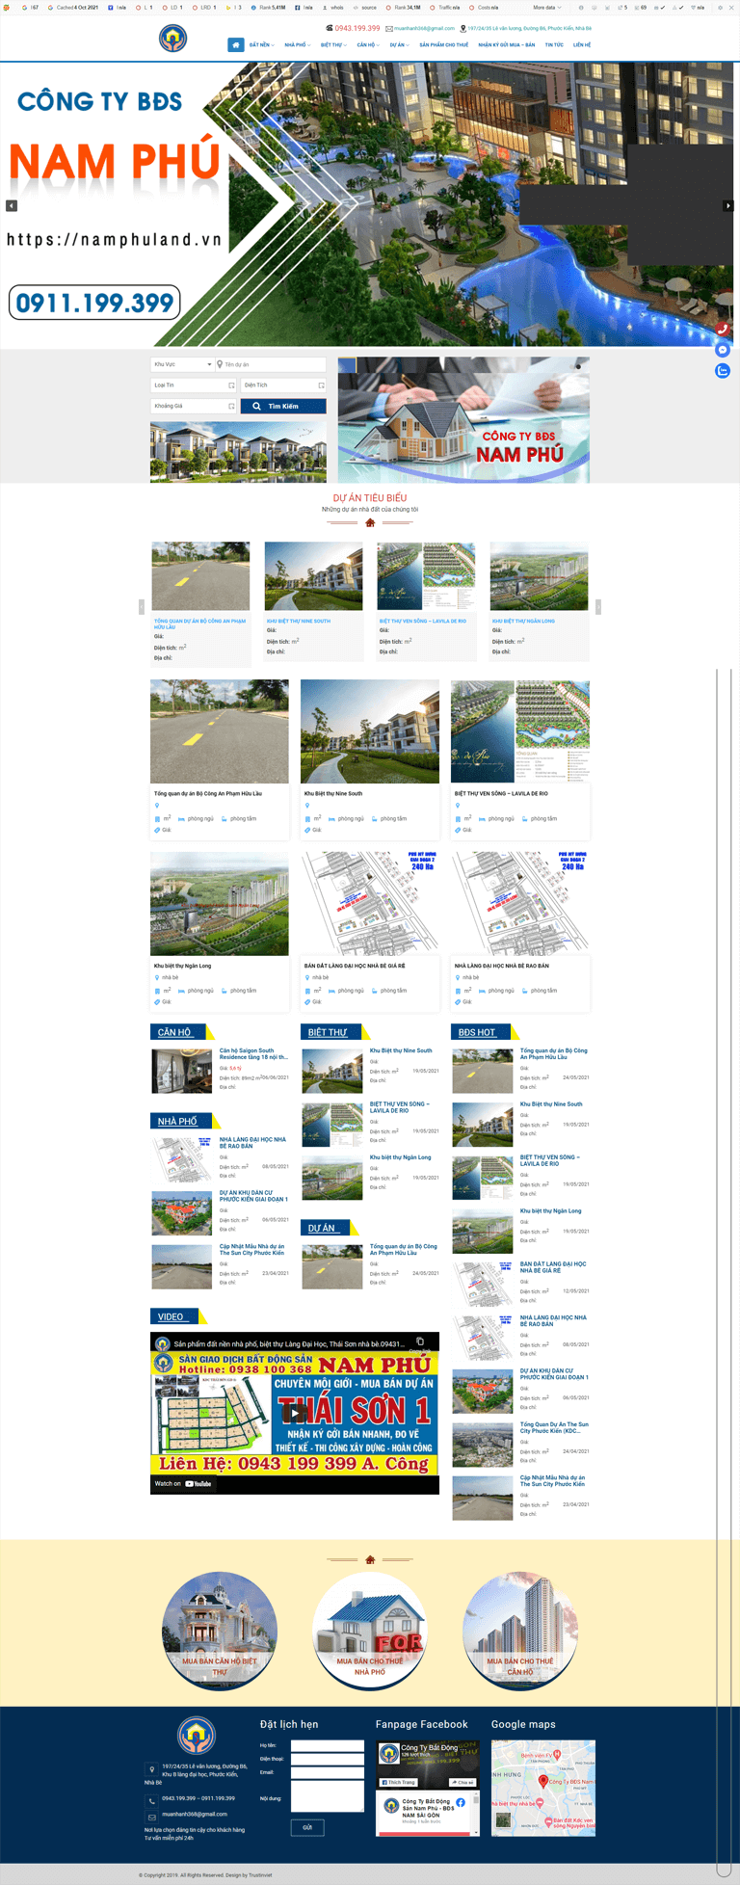Open NHẬN KÝ GỬI MUA - BÁN page
The height and width of the screenshot is (1885, 740).
tap(506, 44)
